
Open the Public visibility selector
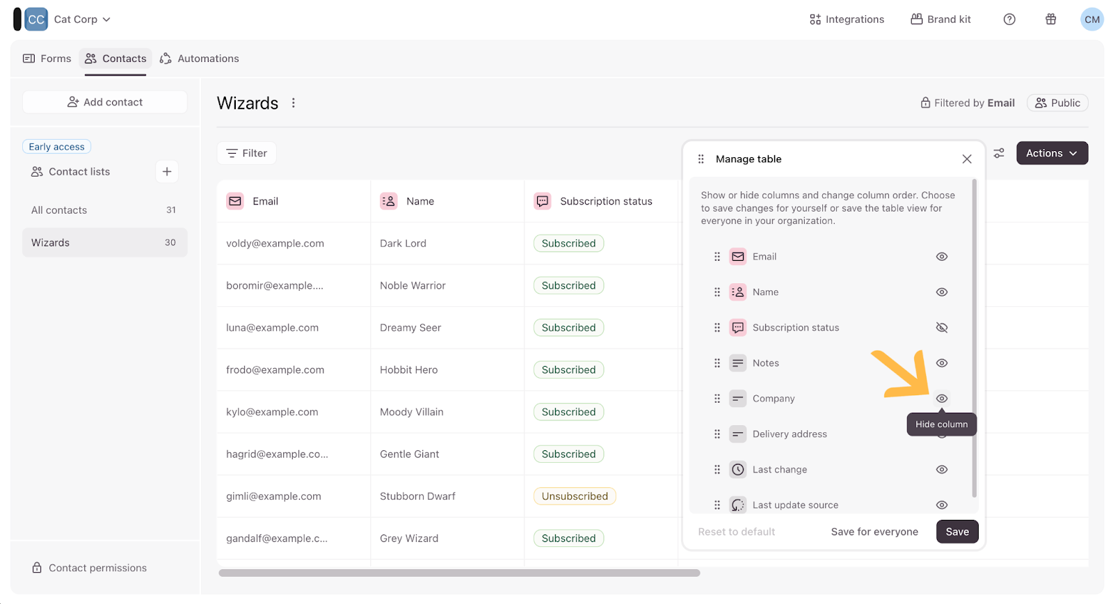[1057, 103]
